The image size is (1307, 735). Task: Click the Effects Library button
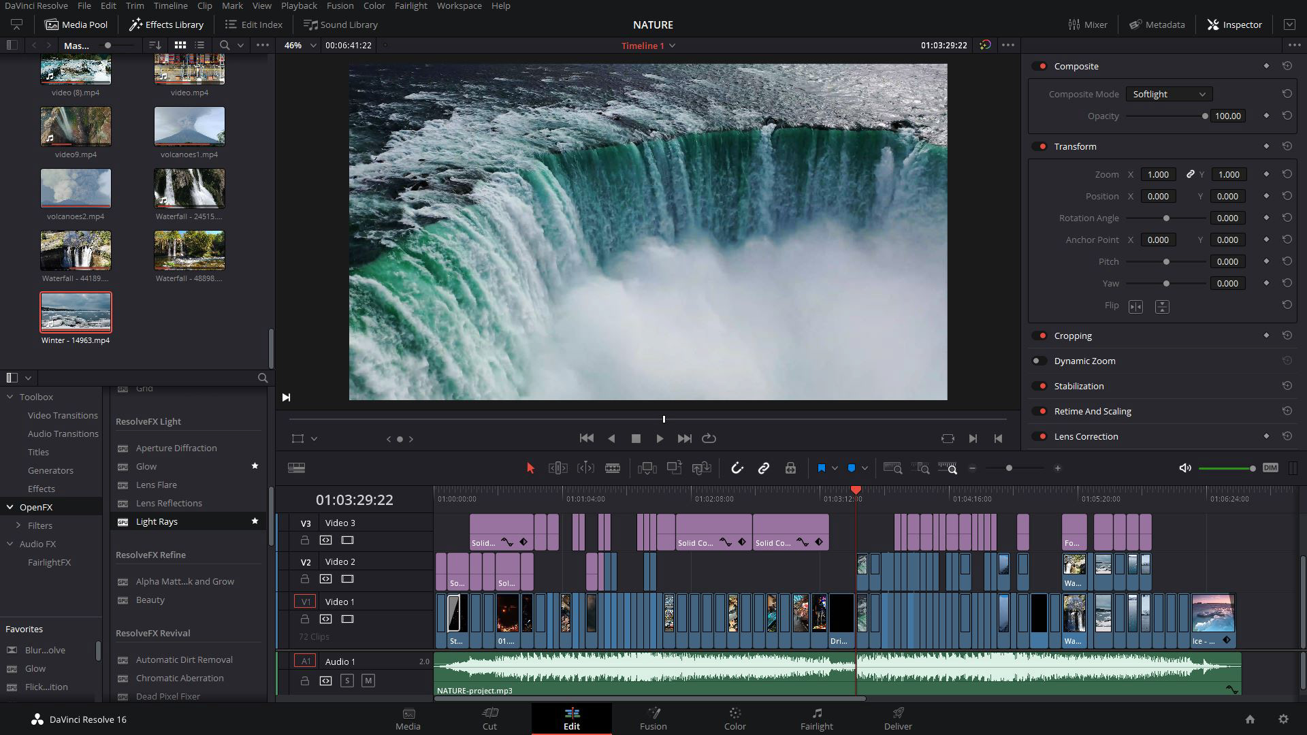166,24
